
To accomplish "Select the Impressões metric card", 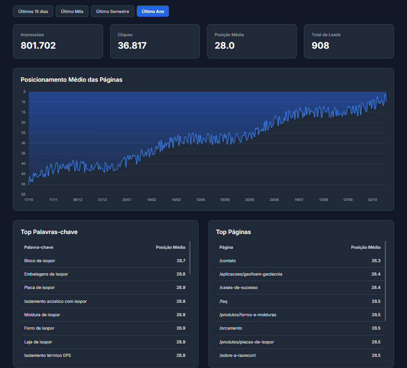I will (x=58, y=41).
